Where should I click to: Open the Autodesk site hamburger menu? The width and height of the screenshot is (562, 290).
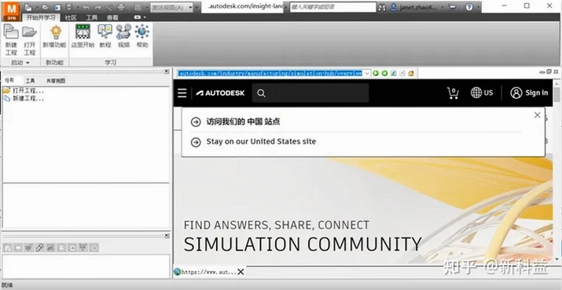182,93
